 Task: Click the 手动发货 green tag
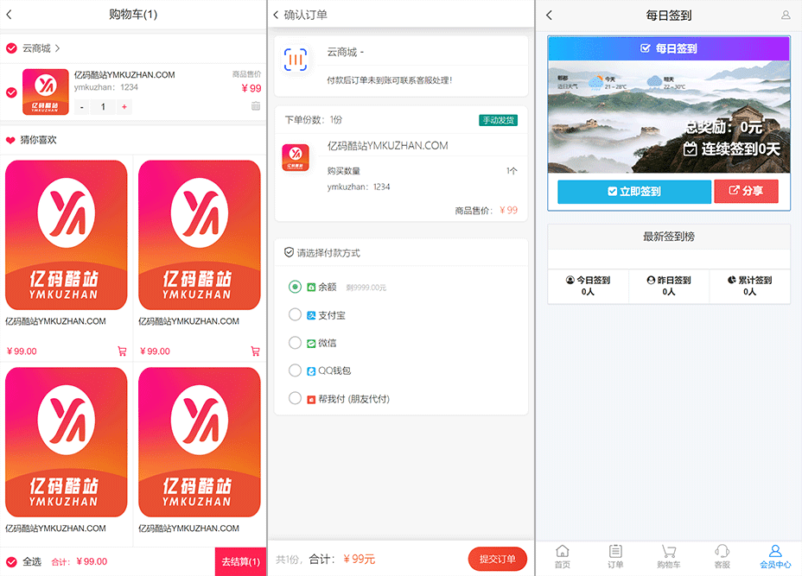(498, 120)
